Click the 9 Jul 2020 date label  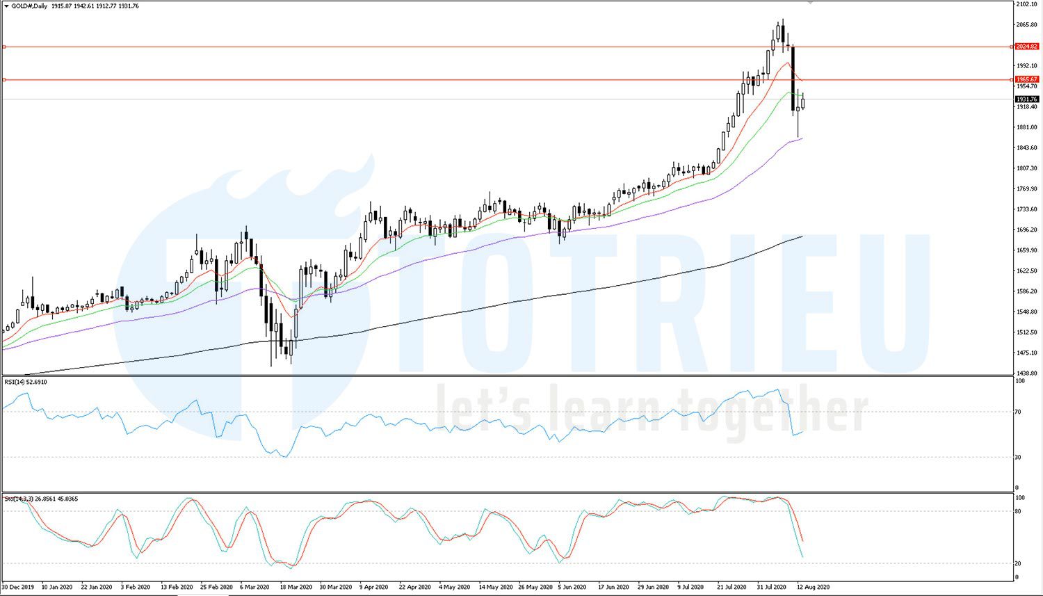point(691,588)
